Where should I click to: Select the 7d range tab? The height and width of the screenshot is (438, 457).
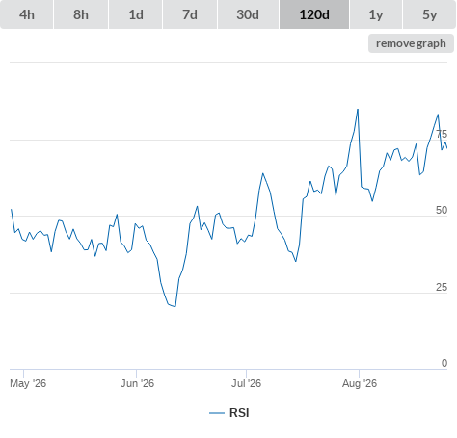pos(190,14)
